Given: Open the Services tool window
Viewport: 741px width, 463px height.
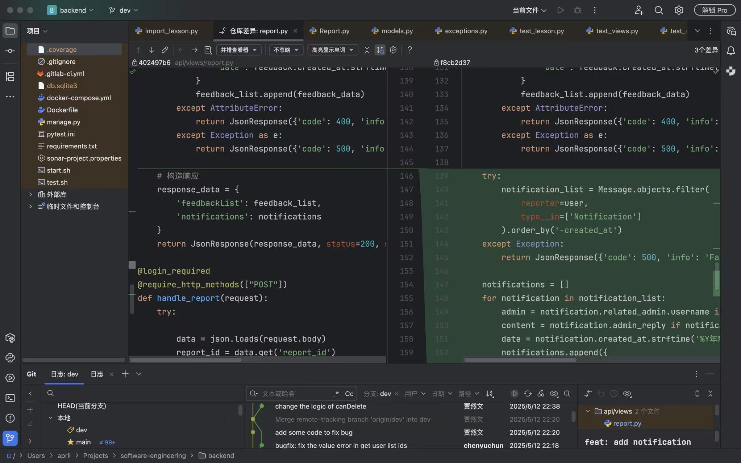Looking at the screenshot, I should pos(10,378).
